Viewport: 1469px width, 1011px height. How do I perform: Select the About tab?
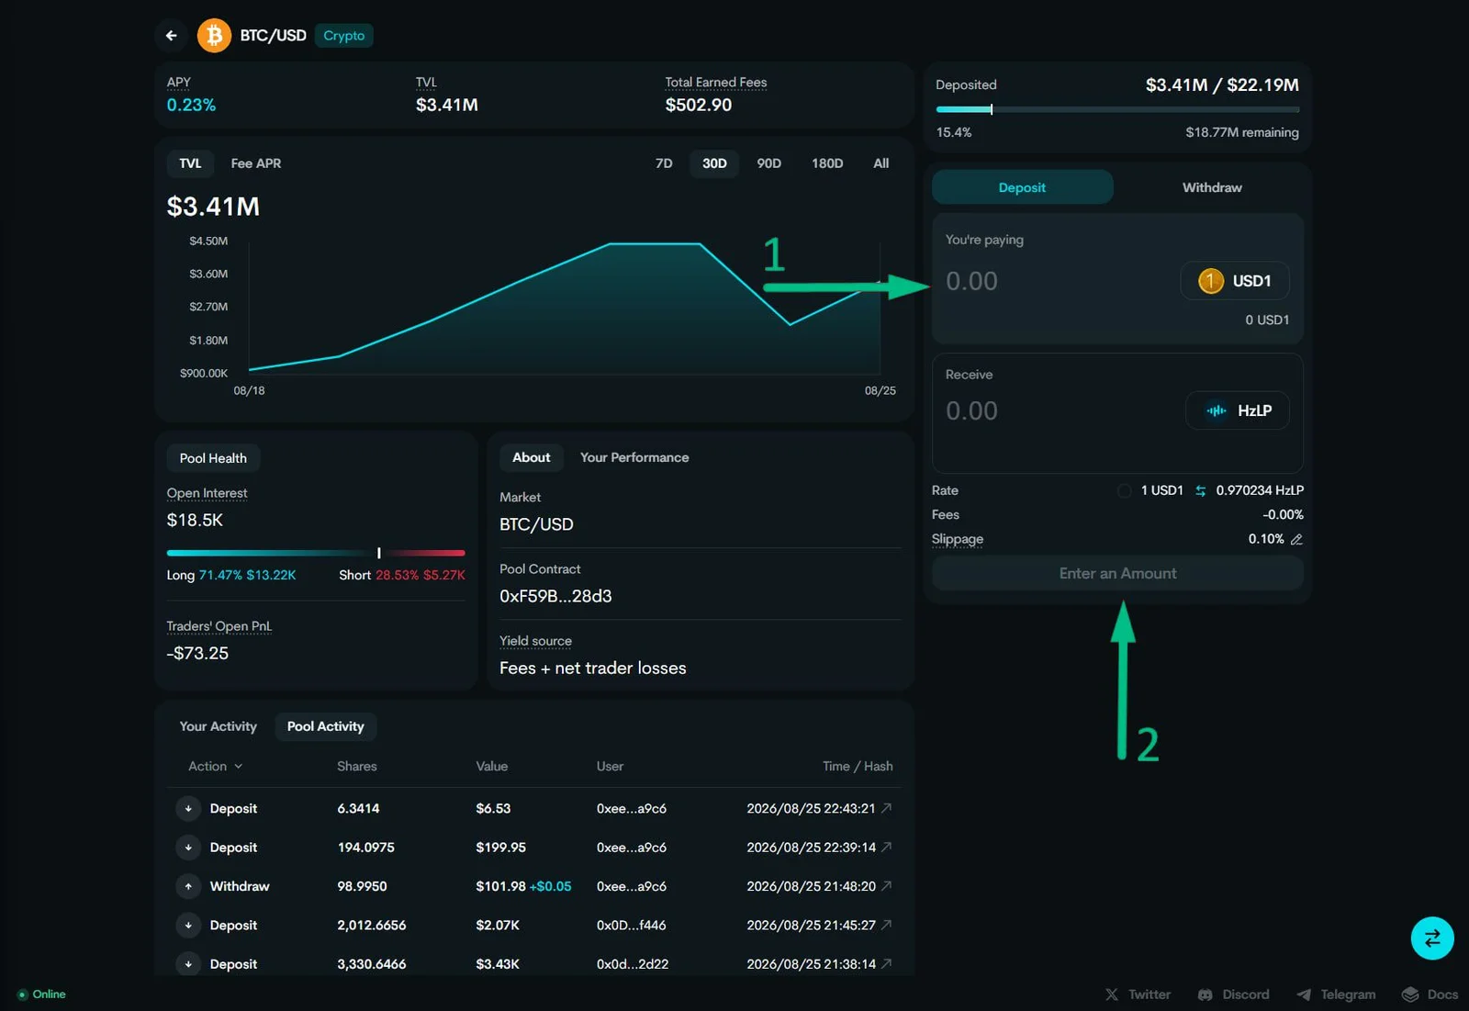[532, 457]
